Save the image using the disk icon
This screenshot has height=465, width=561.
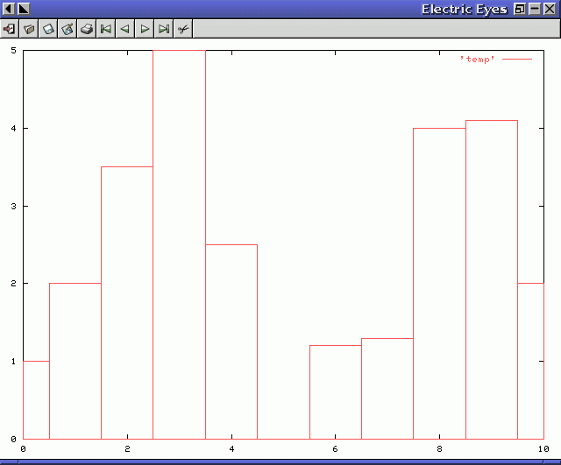click(x=48, y=29)
